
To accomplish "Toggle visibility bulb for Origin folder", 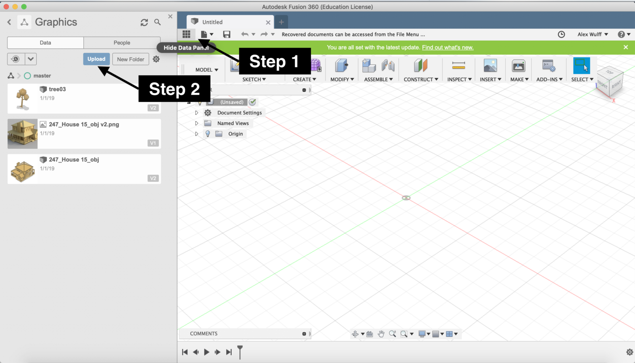I will [x=208, y=134].
